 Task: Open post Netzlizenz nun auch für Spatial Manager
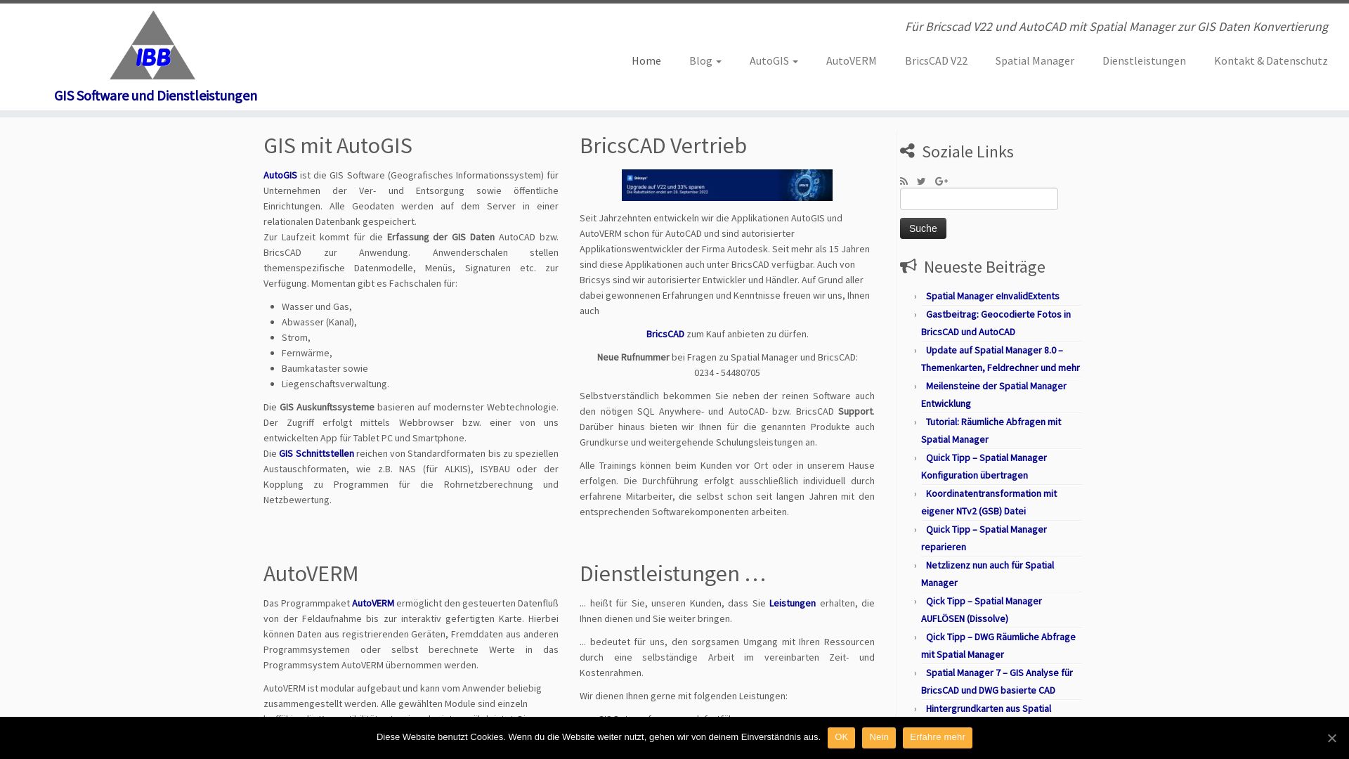987,574
